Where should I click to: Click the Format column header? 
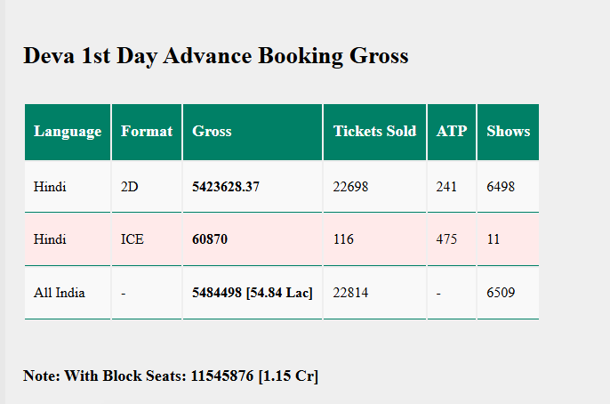(x=147, y=132)
